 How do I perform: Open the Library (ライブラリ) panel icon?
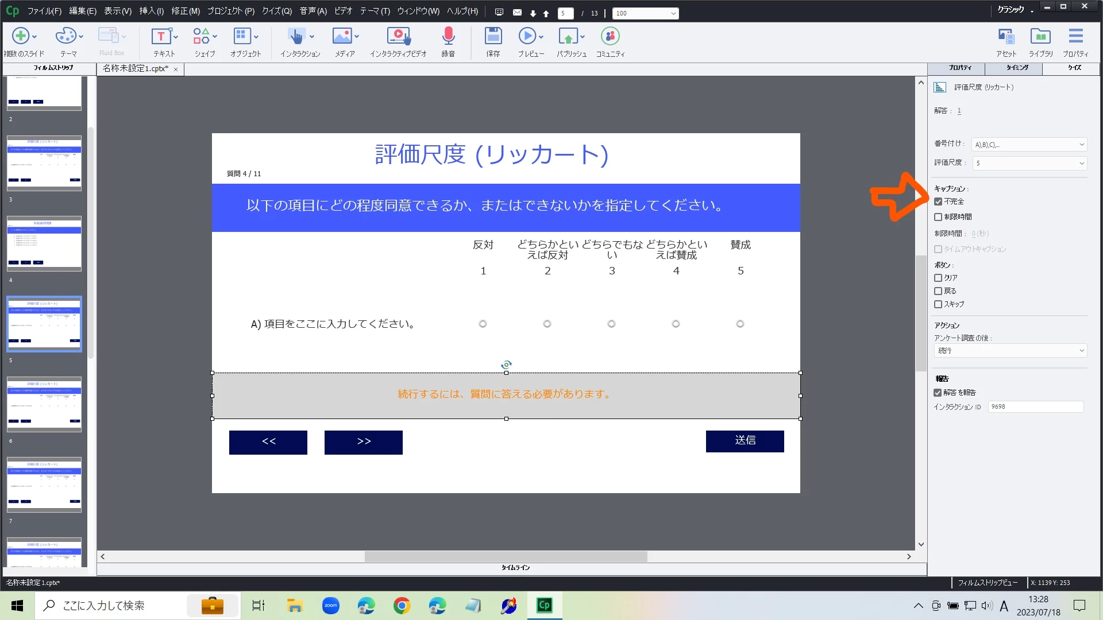point(1040,37)
